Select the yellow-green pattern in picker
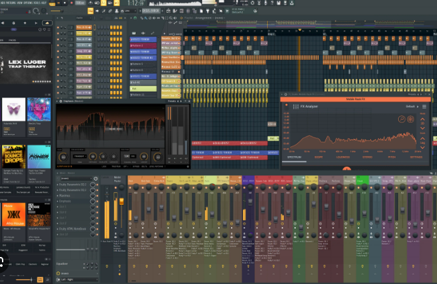437x284 pixels. 143,88
